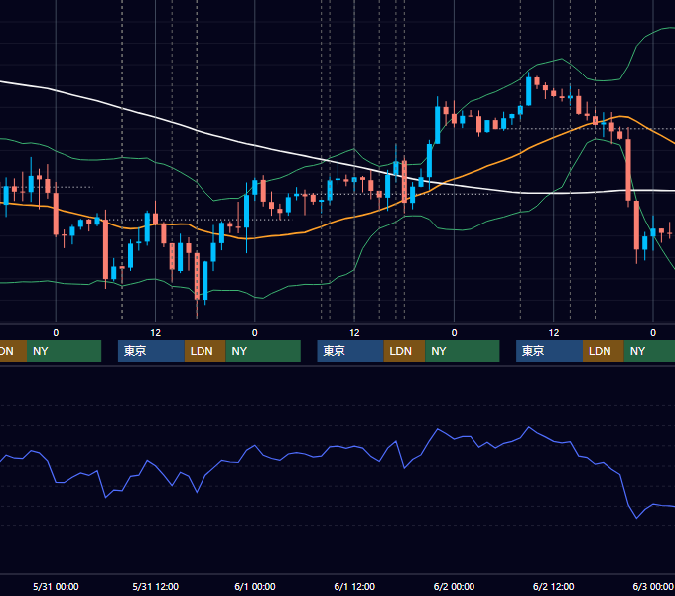The image size is (675, 596).
Task: Select the NY session block under the 6/3 0 hour mark
Action: click(649, 351)
